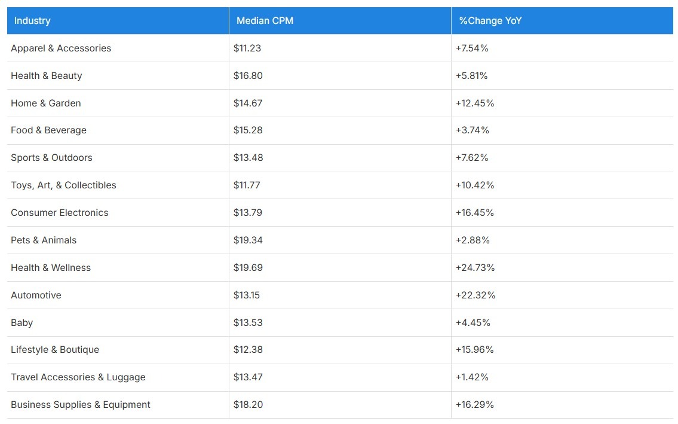678x424 pixels.
Task: Select the Consumer Electronics row label
Action: pyautogui.click(x=60, y=213)
